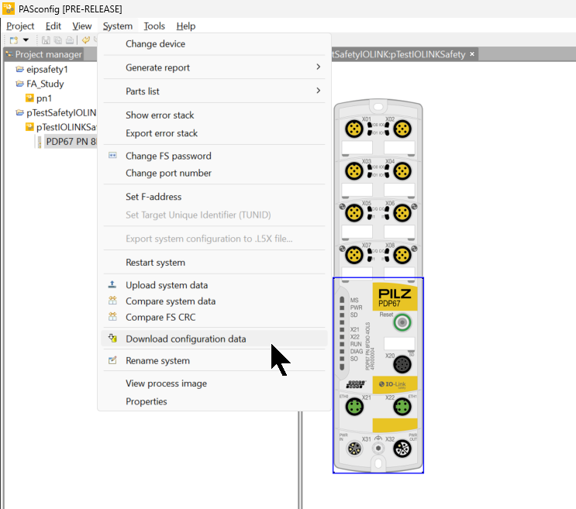Click the X03 connector on the device

click(x=354, y=171)
